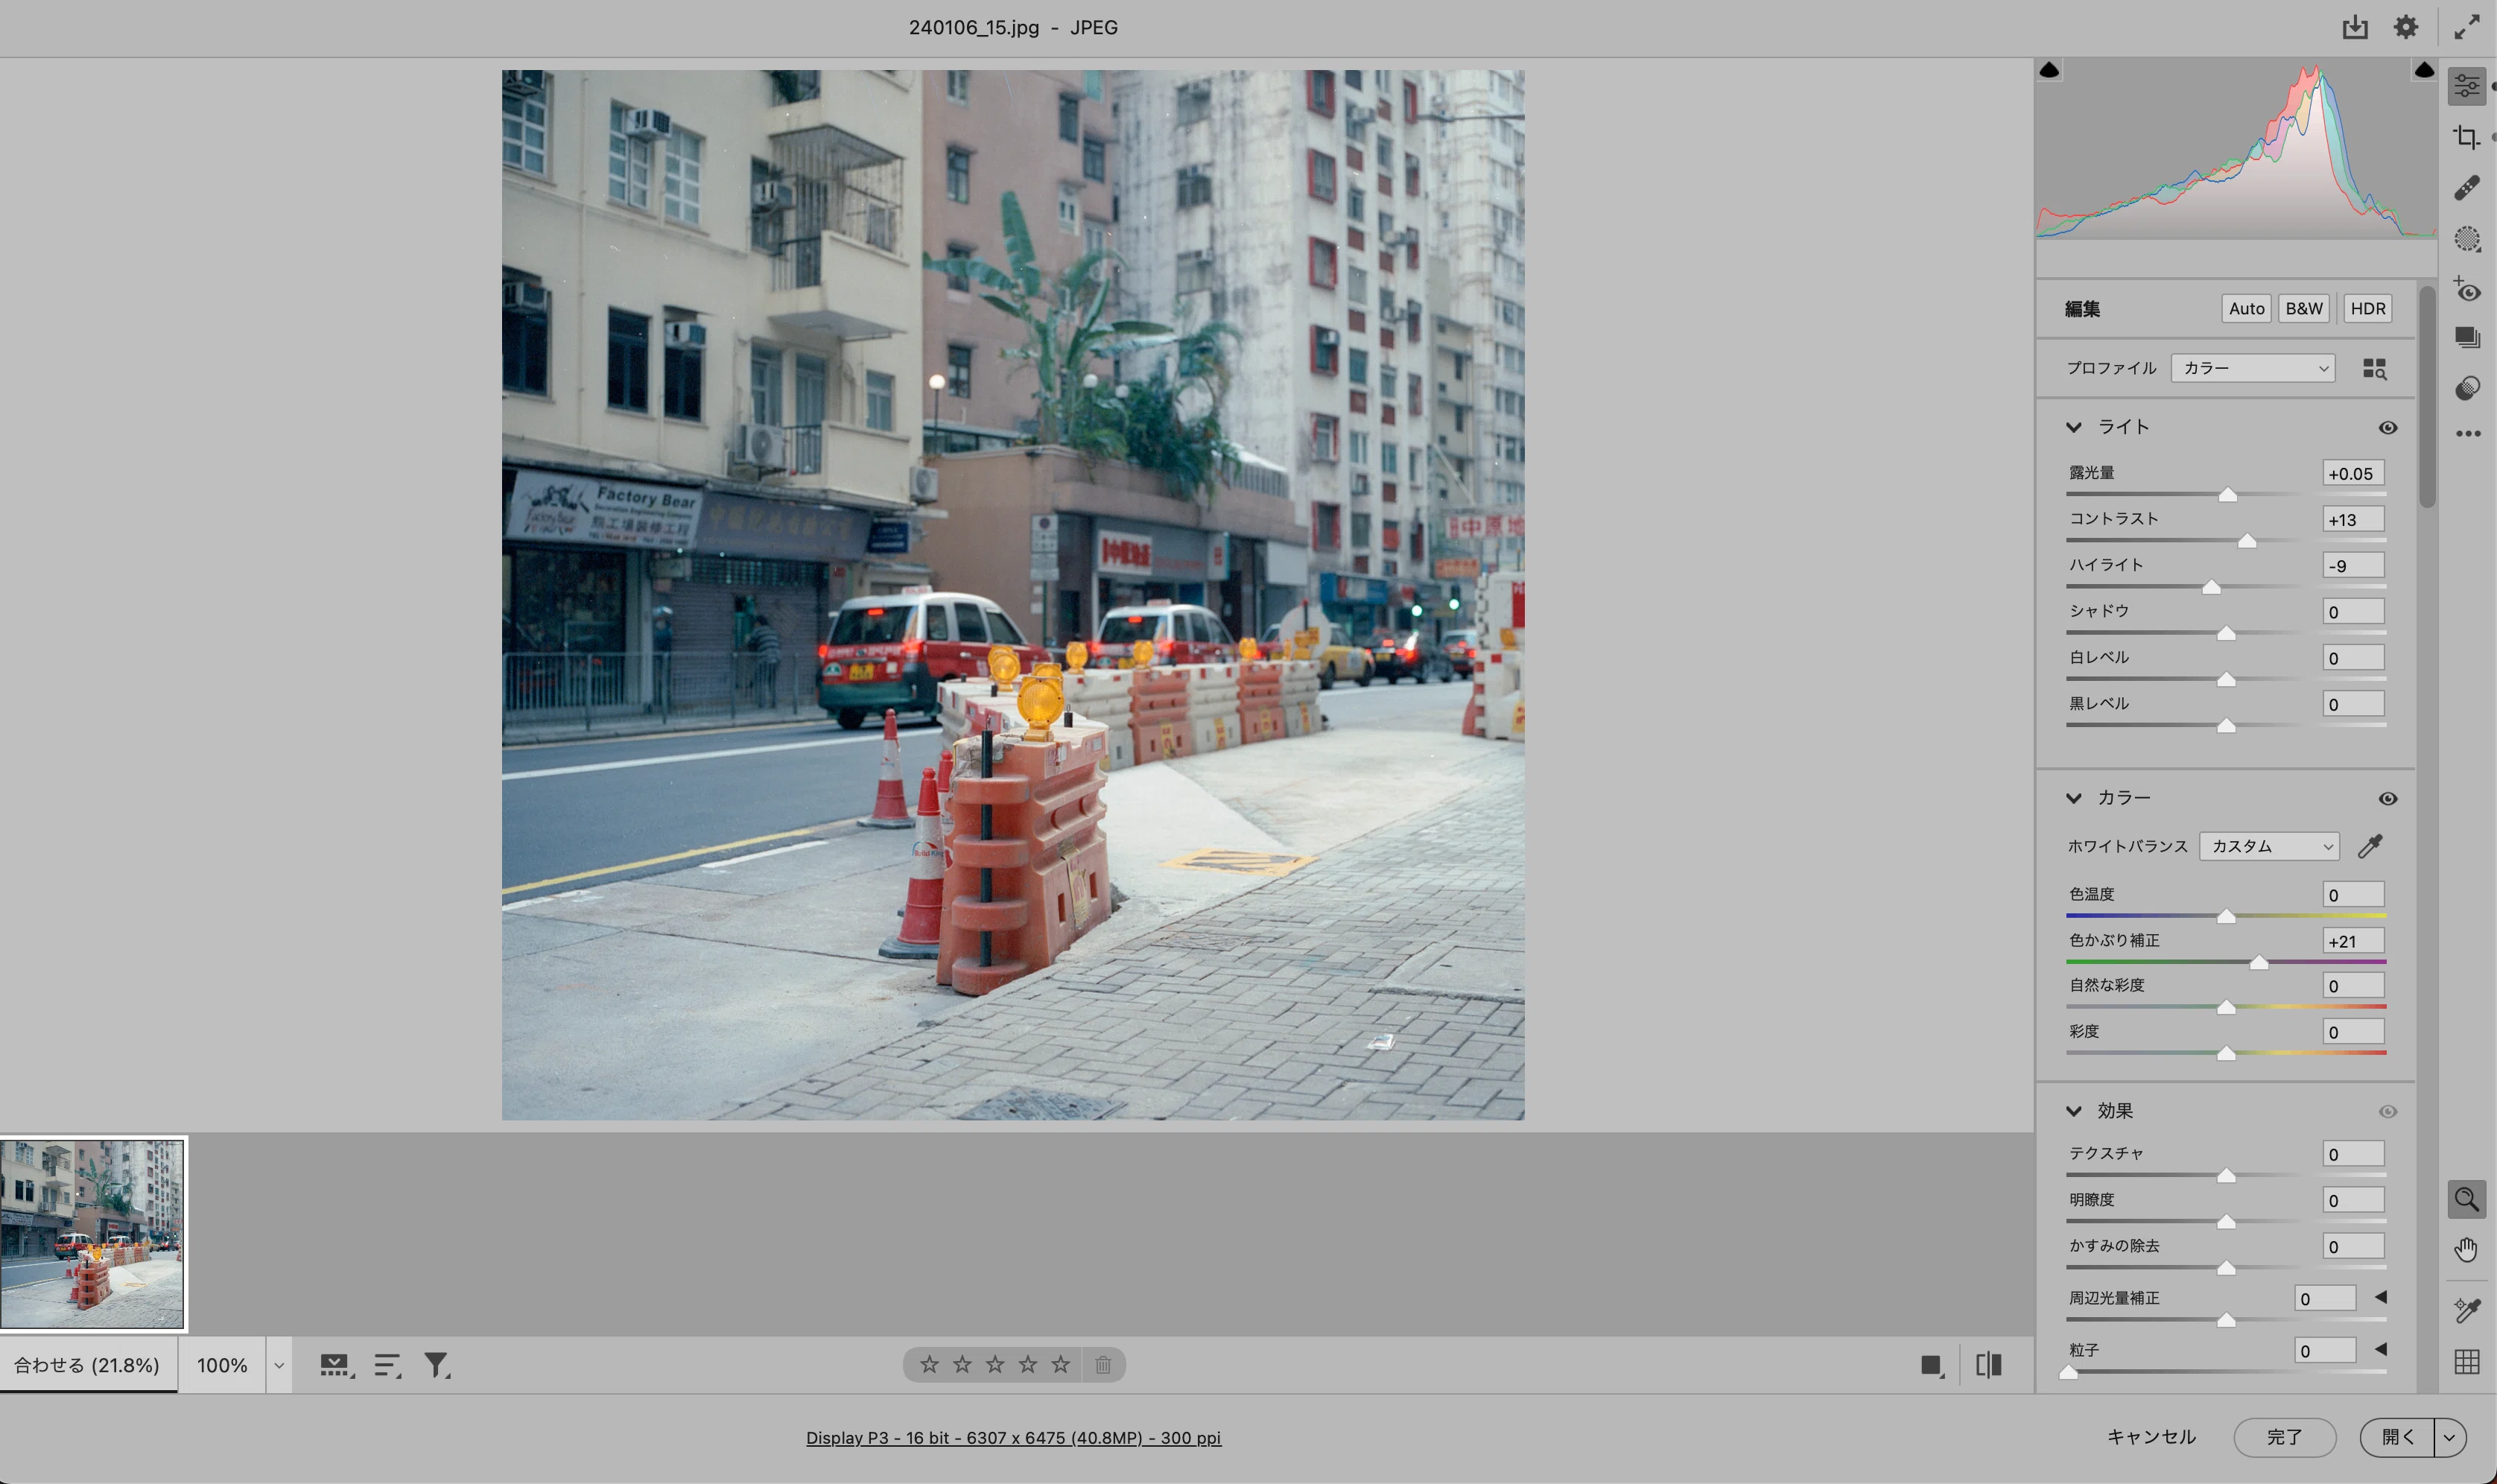The height and width of the screenshot is (1484, 2497).
Task: Toggle the grid overlay icon
Action: tap(2466, 1361)
